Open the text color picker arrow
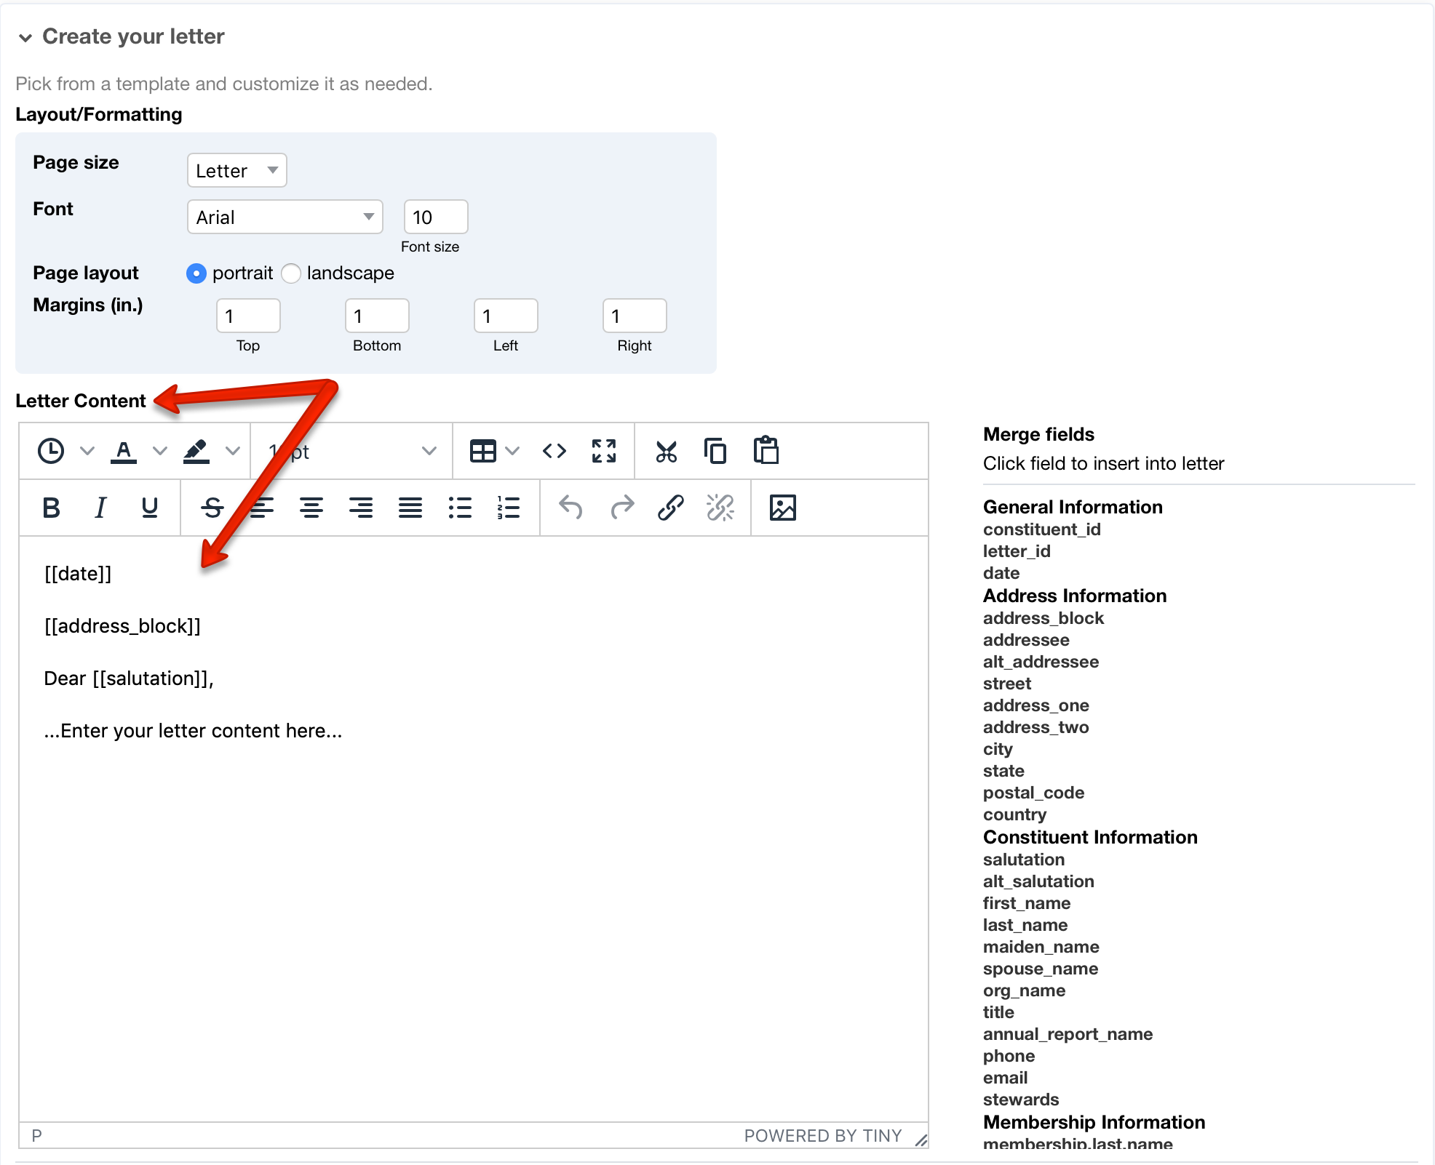Image resolution: width=1435 pixels, height=1165 pixels. (160, 451)
